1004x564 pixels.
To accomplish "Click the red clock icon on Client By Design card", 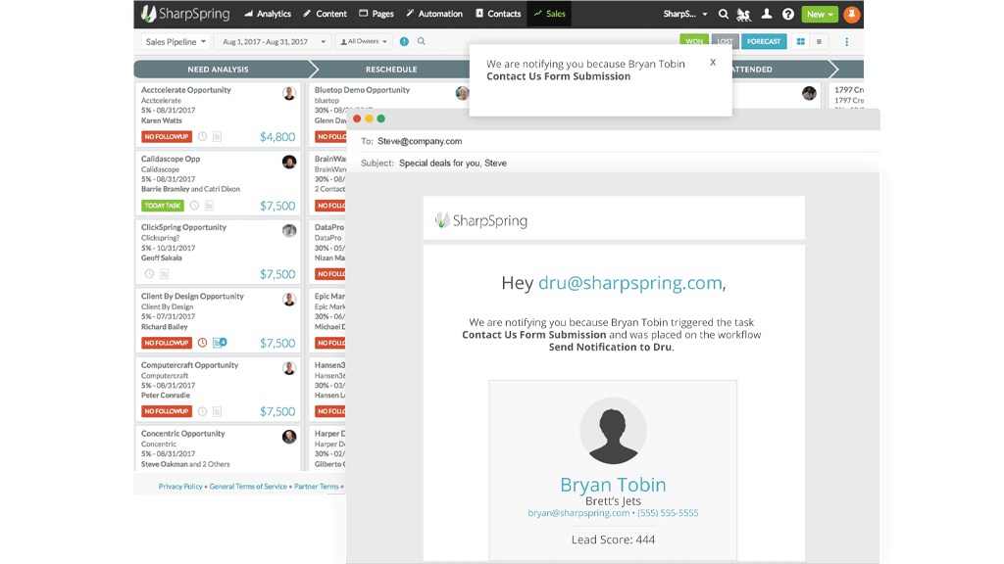I will tap(202, 343).
